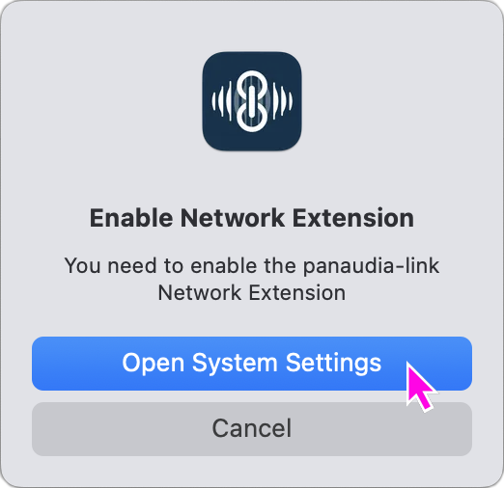
Task: Click the lower loop of the link glyph
Action: tap(252, 119)
